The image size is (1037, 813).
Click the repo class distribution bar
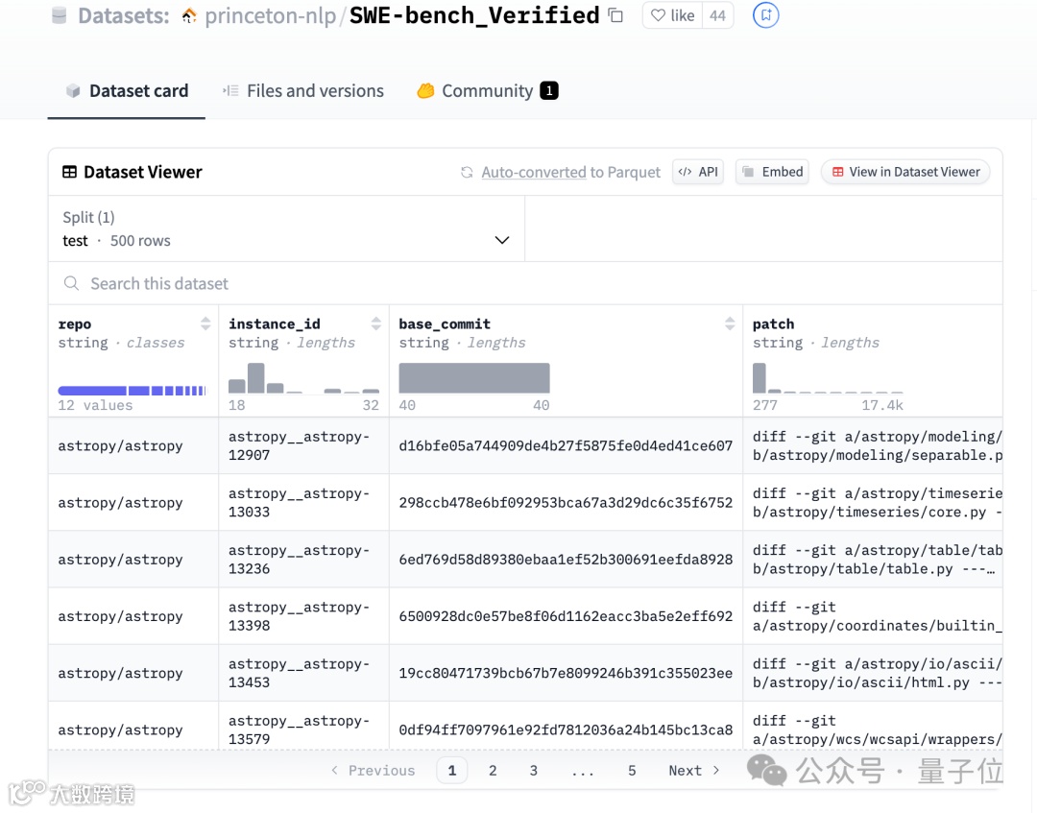(132, 391)
